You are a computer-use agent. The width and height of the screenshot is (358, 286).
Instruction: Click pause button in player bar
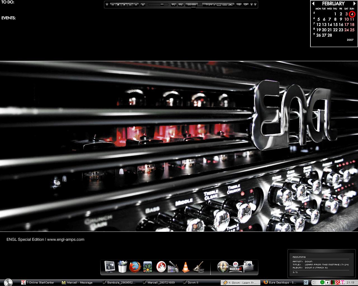(x=130, y=4)
